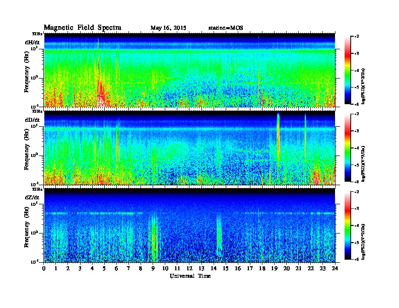This screenshot has width=399, height=308.
Task: Click the '32Hz' label atop the dH/dt panel
Action: pyautogui.click(x=37, y=34)
